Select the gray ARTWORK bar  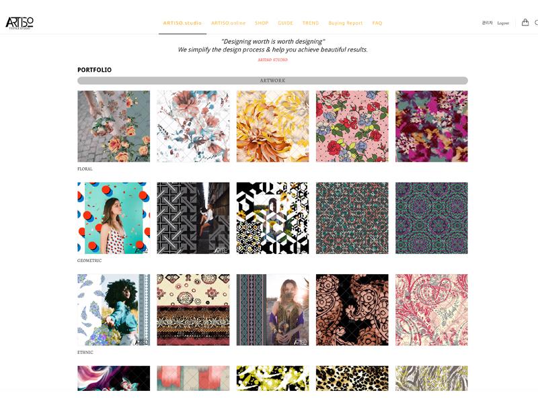click(x=272, y=81)
